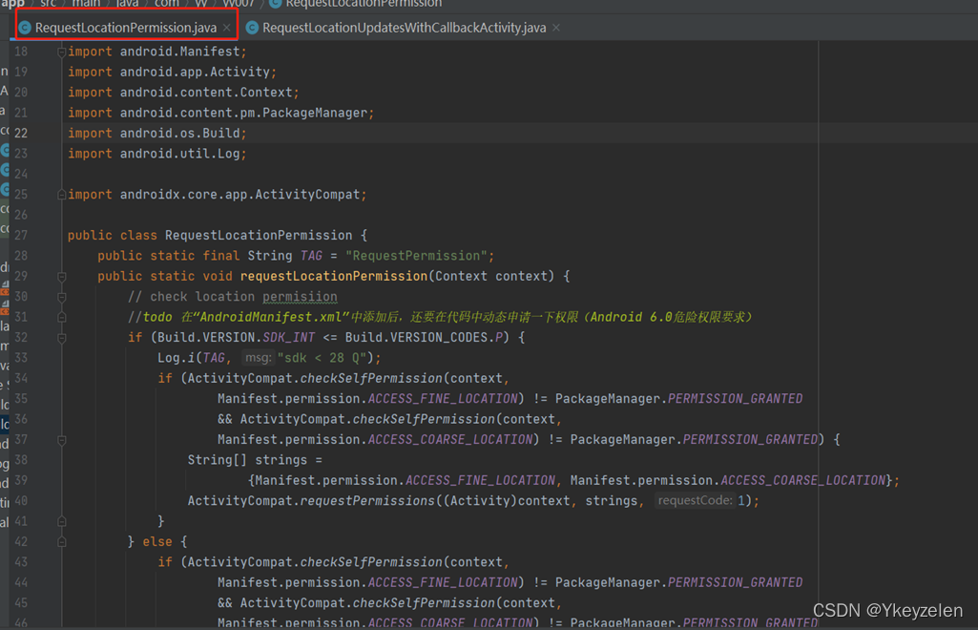This screenshot has width=978, height=630.
Task: Click 'android.os.Build' import on line 22
Action: click(179, 133)
